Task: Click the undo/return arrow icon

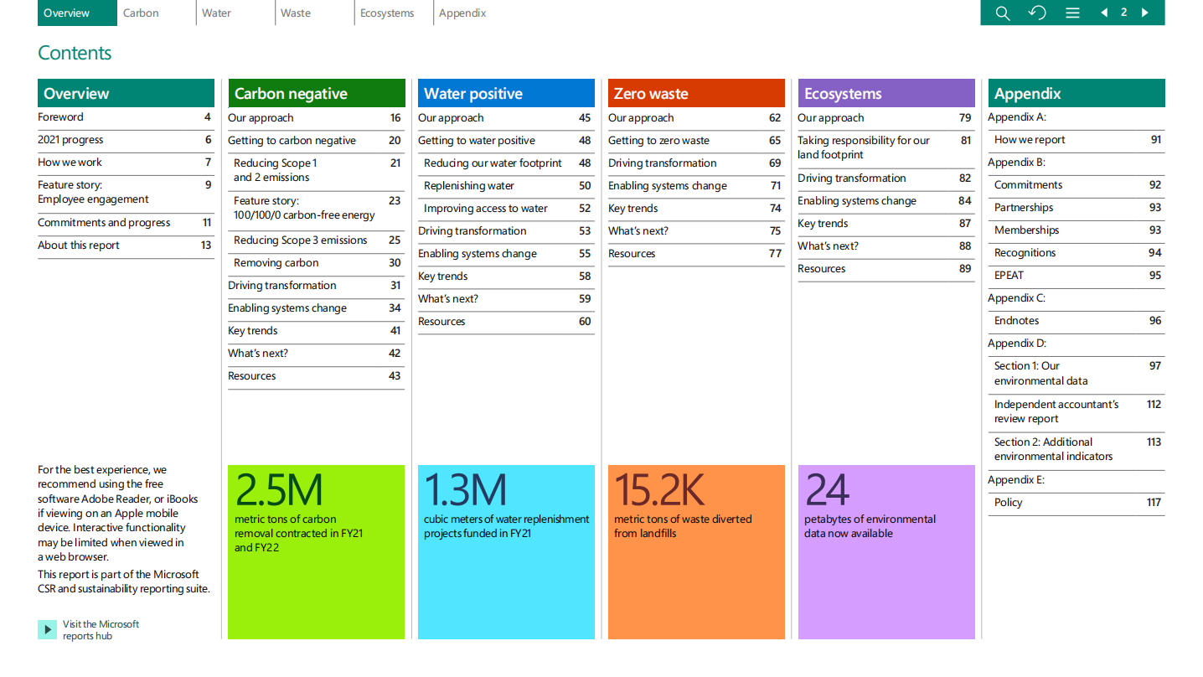Action: point(1037,13)
